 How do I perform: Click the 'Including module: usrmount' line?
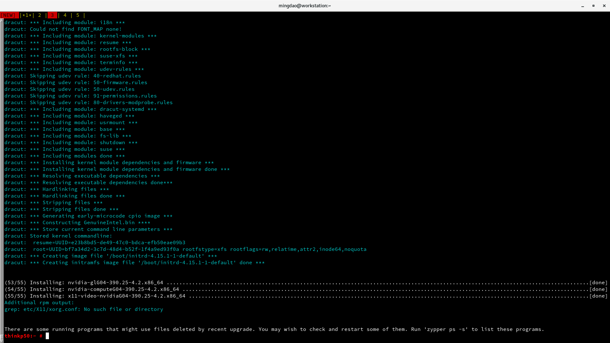[71, 123]
